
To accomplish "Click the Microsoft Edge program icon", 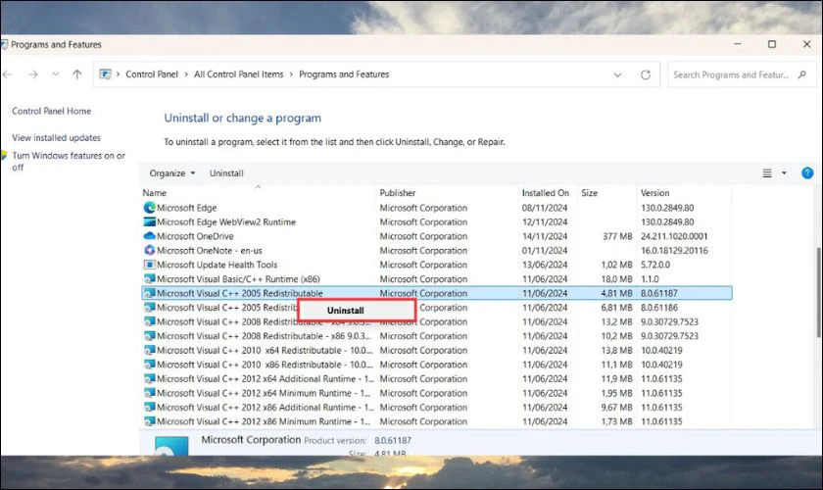I will pos(150,208).
